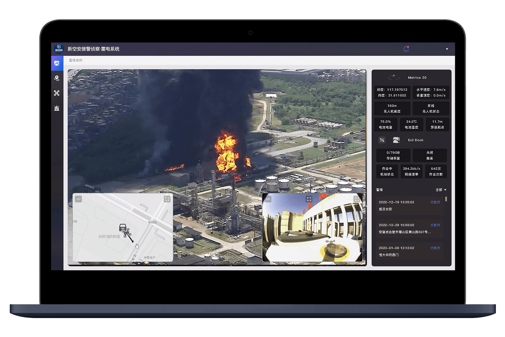This screenshot has height=337, width=505.
Task: Click 已执行 link on 恒大华府西门 alert
Action: click(435, 248)
